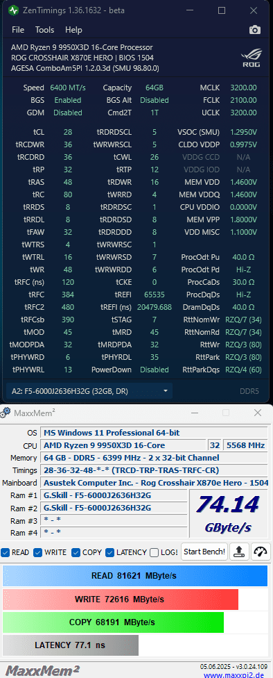This screenshot has height=678, width=273.
Task: Click the tPHYRDL value 35
Action: (155, 358)
